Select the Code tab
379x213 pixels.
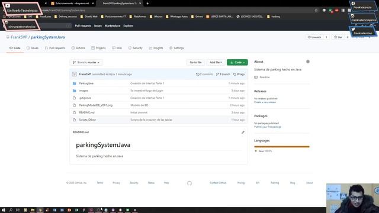15,48
